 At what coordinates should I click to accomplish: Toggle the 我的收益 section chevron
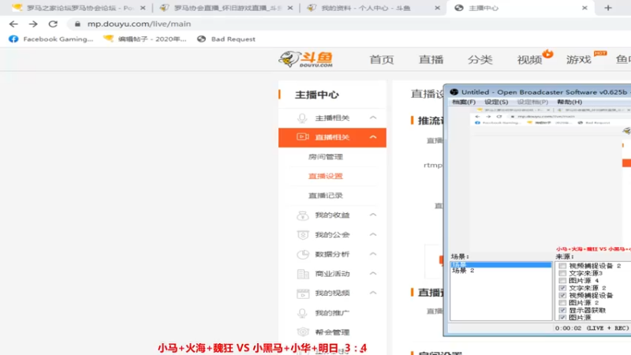click(373, 215)
